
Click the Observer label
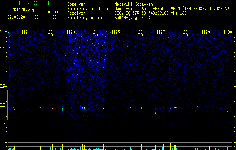click(x=76, y=4)
